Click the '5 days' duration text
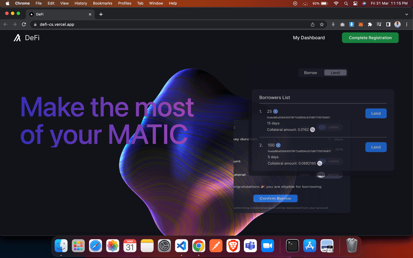This screenshot has width=413, height=258. pos(273,157)
